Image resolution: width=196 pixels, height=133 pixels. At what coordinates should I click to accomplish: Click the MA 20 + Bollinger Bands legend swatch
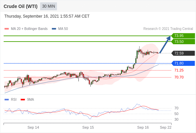coord(7,29)
